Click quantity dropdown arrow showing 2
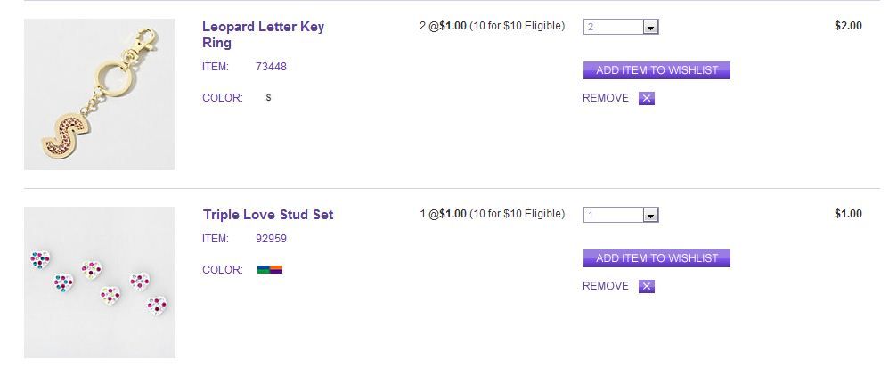This screenshot has height=376, width=889. [x=650, y=28]
